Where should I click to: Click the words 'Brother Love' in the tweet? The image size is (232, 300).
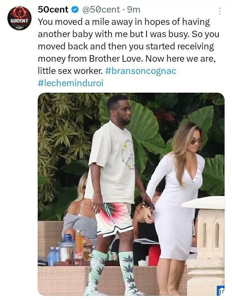(116, 58)
